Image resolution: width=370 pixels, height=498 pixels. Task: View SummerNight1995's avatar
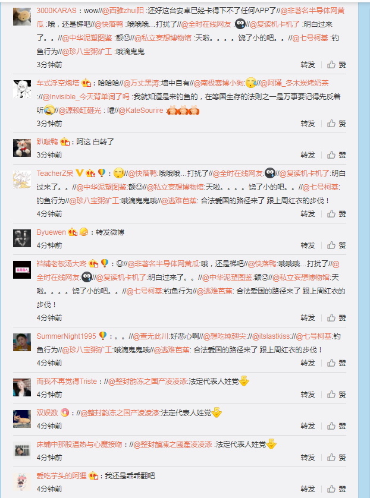click(x=22, y=342)
